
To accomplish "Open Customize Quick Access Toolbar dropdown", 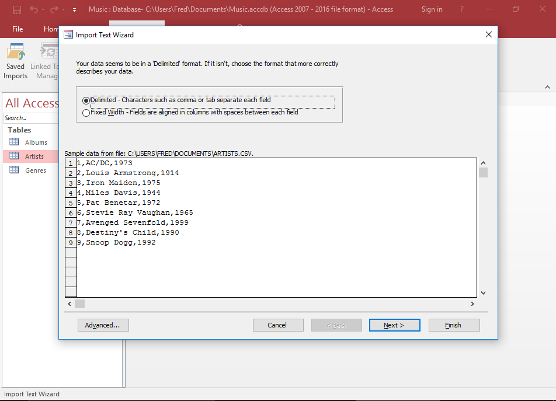I will (x=75, y=10).
